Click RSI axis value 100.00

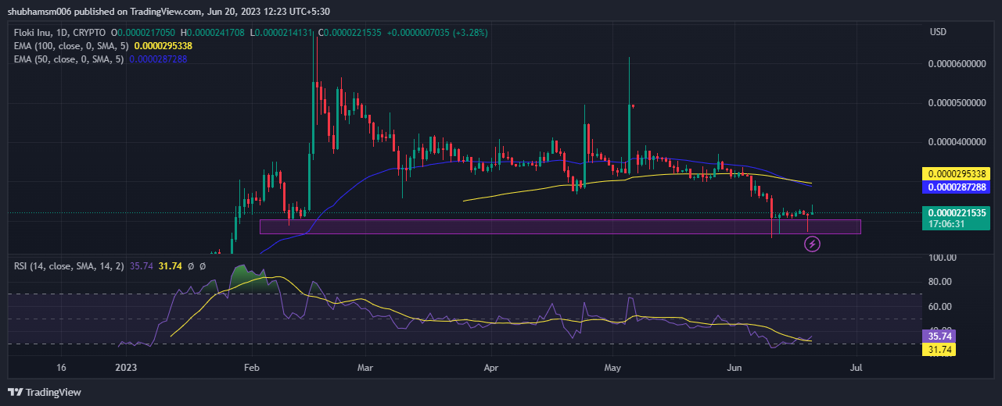click(943, 257)
